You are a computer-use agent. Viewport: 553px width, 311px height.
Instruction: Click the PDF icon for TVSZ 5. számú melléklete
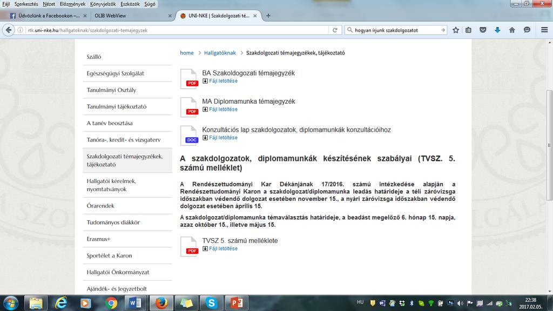point(189,246)
